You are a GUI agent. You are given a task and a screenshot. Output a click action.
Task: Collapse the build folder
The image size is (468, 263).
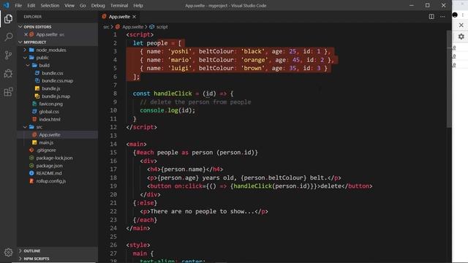click(x=44, y=65)
